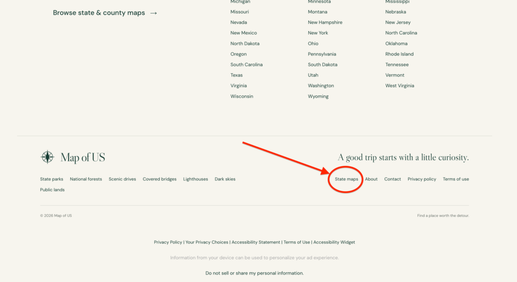Open the Oregon link
The width and height of the screenshot is (517, 282).
pyautogui.click(x=238, y=54)
